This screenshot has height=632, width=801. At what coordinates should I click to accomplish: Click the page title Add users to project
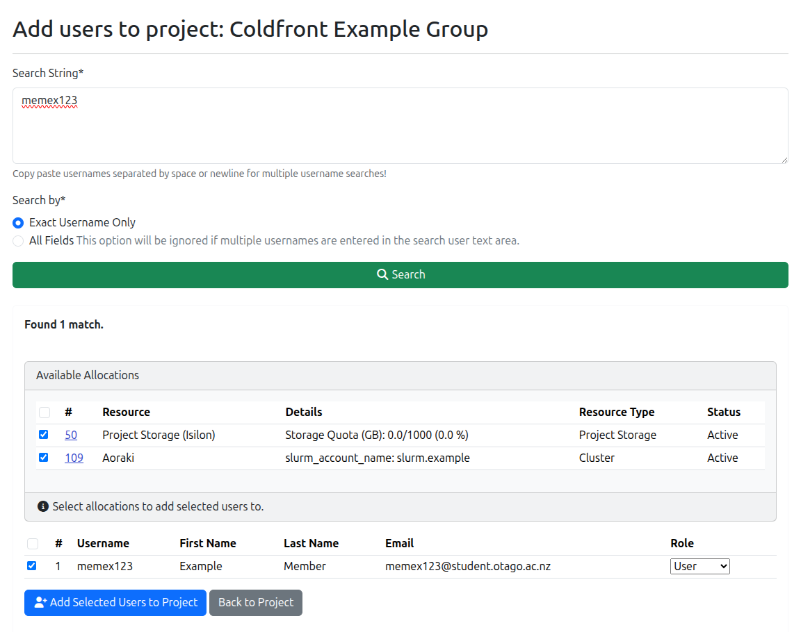tap(250, 29)
